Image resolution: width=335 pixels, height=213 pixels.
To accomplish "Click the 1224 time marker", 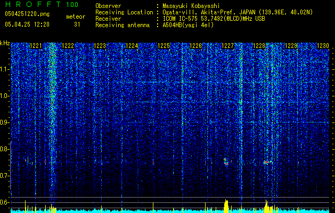I will point(132,46).
